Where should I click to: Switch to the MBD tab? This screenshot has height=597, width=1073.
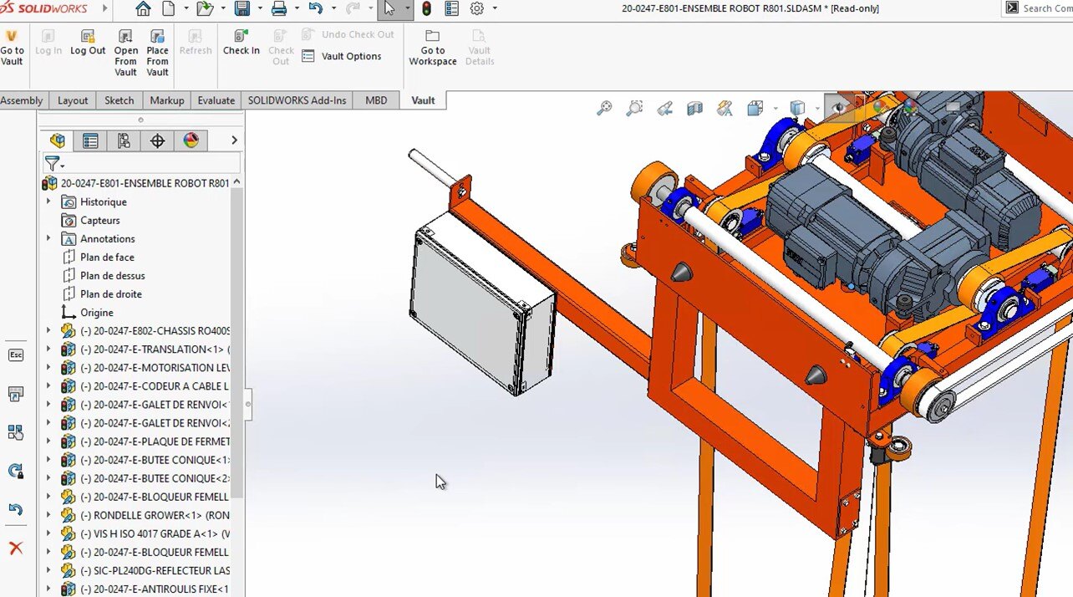[x=376, y=100]
